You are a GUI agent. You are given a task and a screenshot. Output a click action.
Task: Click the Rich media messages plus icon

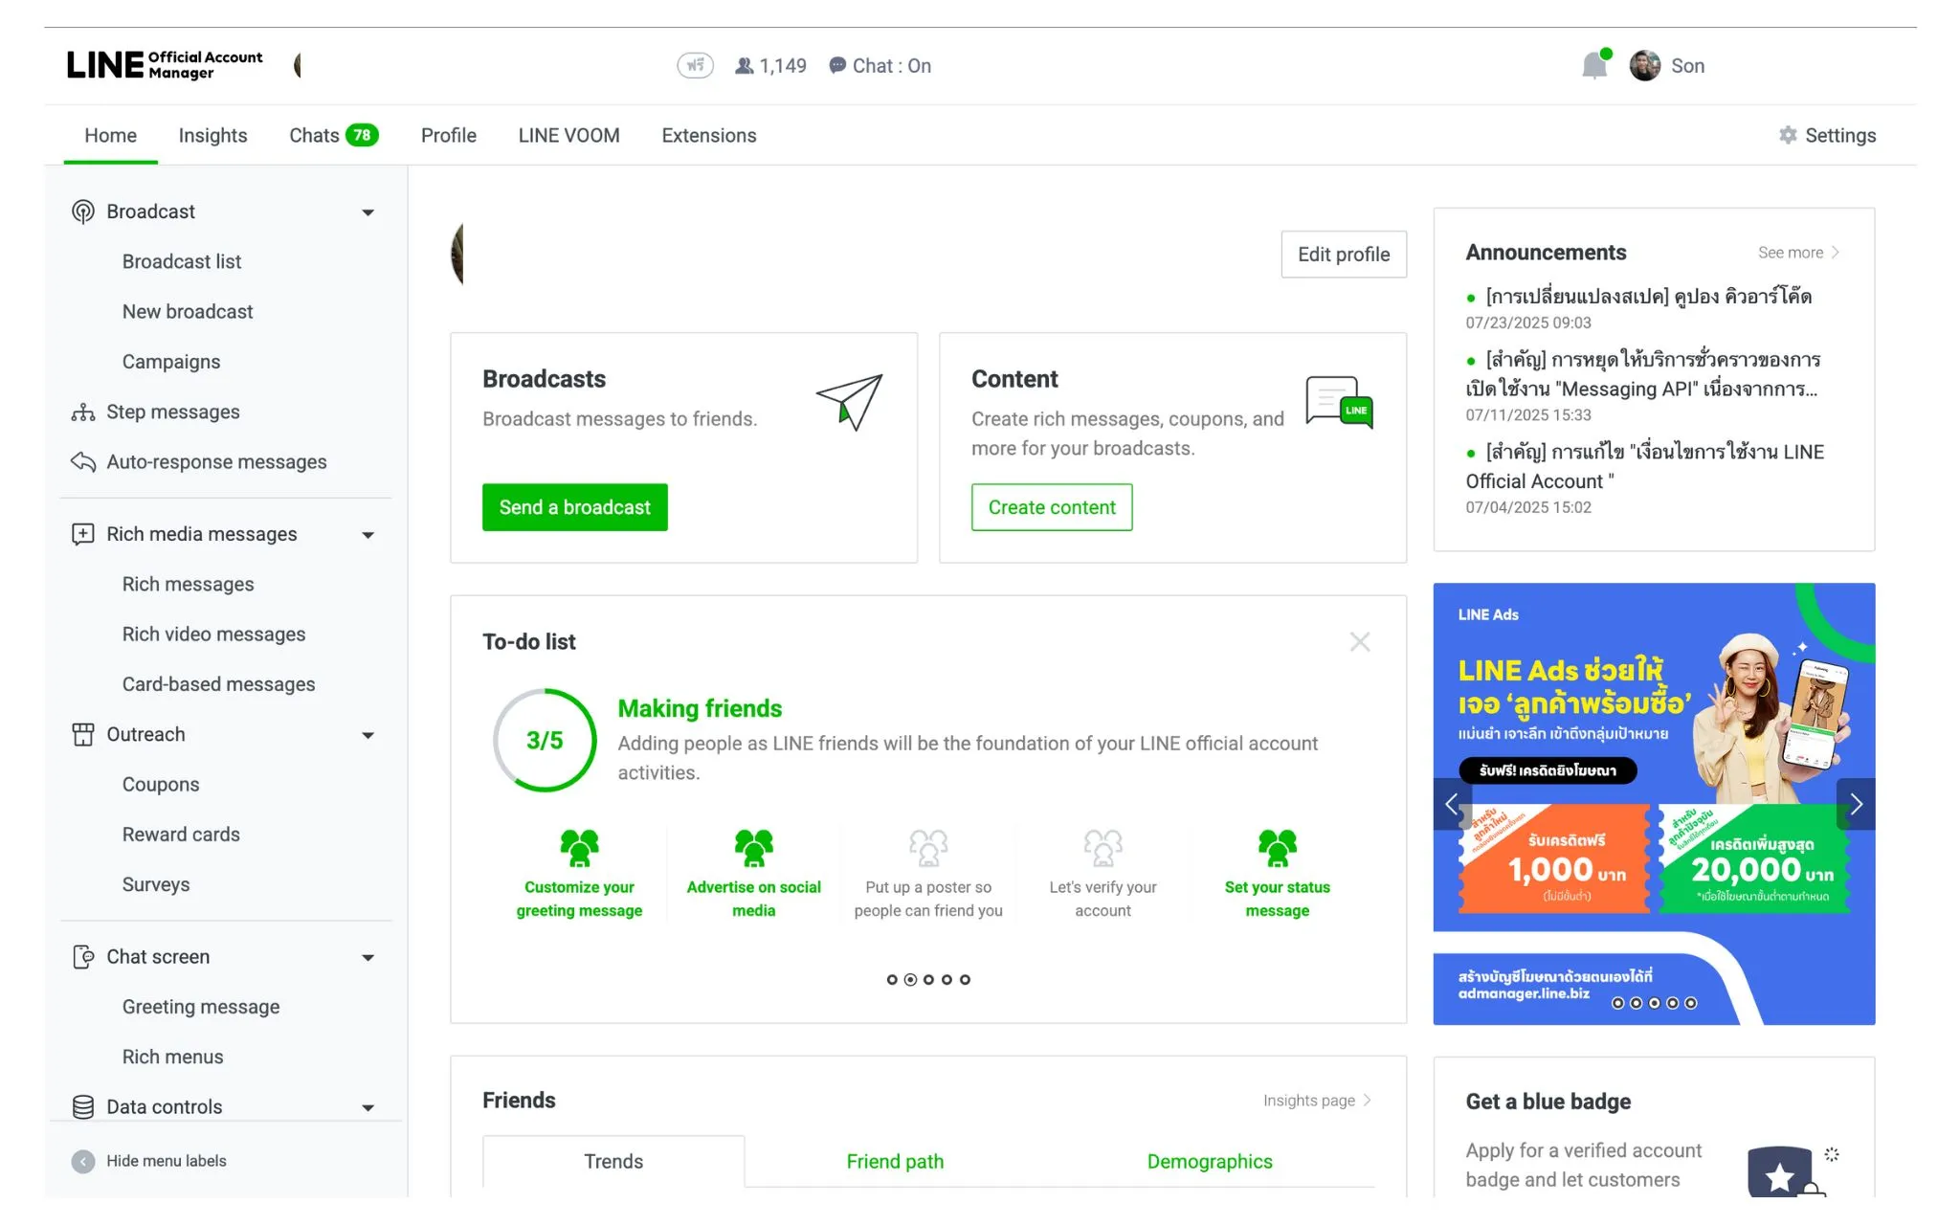pos(83,534)
